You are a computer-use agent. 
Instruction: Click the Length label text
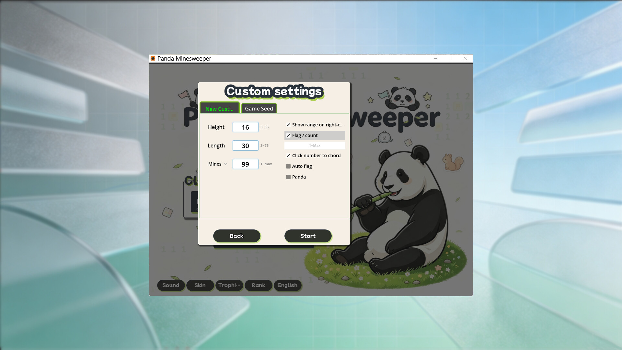coord(216,146)
